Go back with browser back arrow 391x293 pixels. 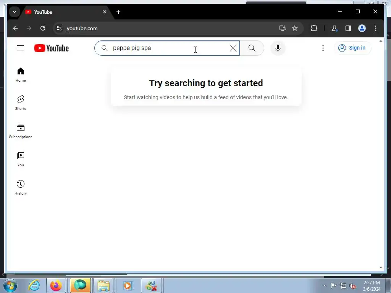tap(15, 28)
